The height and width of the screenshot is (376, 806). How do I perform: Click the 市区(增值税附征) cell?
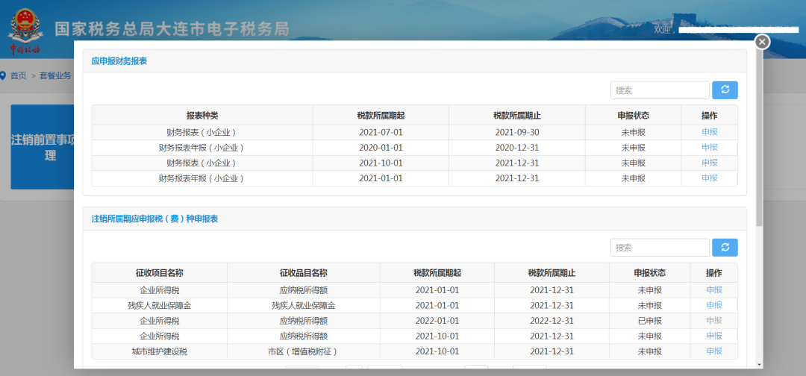[x=303, y=352]
